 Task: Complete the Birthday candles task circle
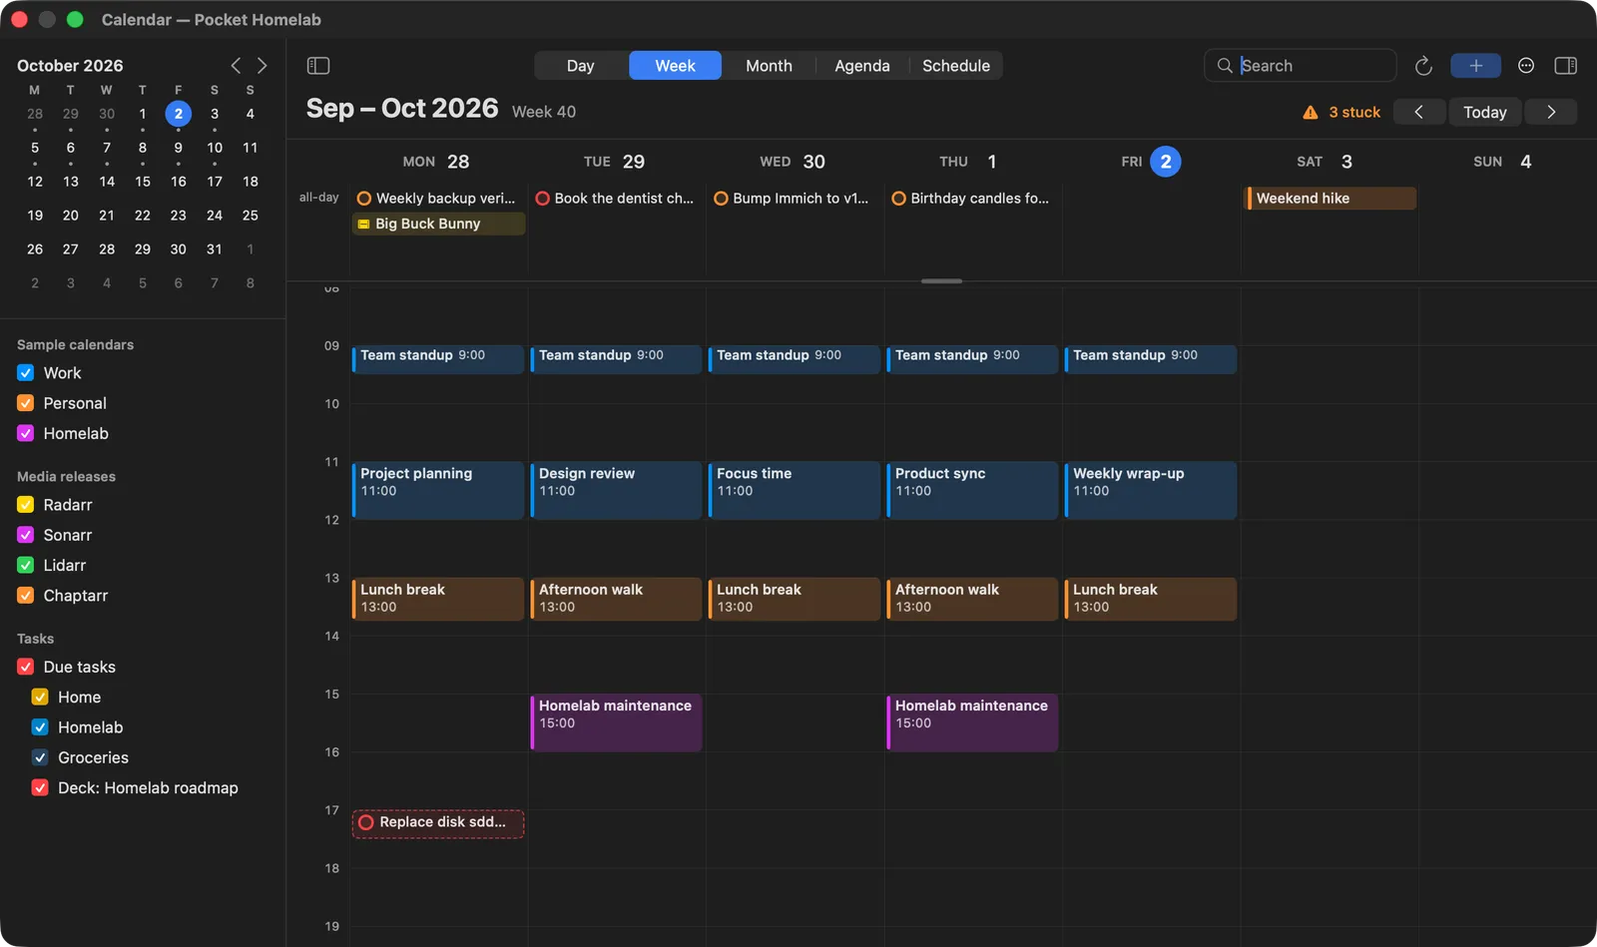point(898,199)
